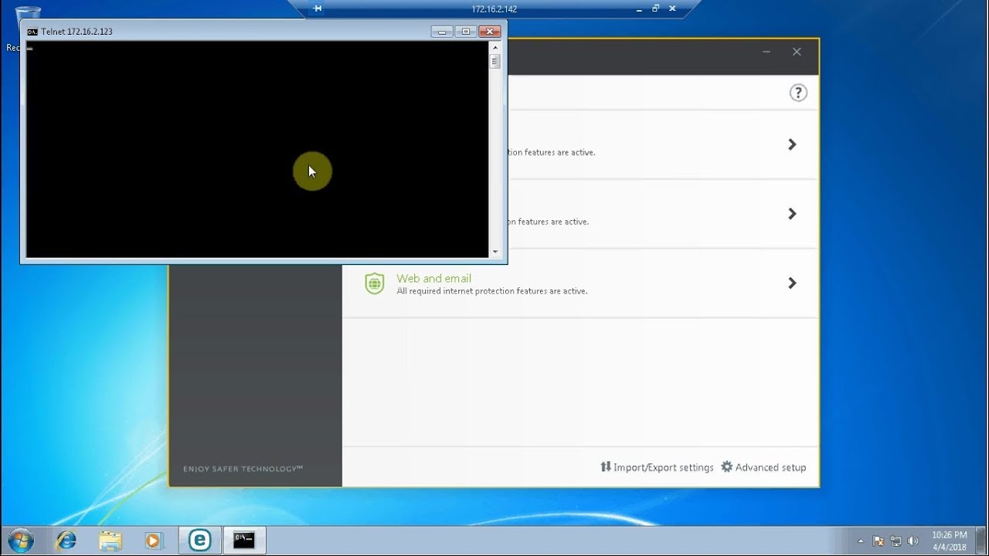Expand the Web and email row chevron

tap(792, 283)
